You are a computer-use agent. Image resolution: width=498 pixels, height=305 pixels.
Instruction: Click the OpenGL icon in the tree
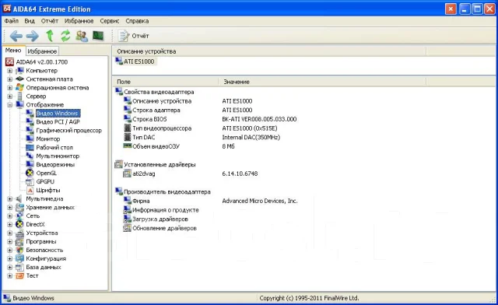[30, 174]
